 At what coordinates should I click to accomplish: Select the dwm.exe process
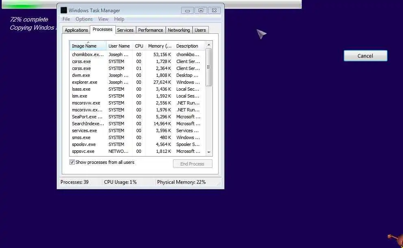coord(137,75)
